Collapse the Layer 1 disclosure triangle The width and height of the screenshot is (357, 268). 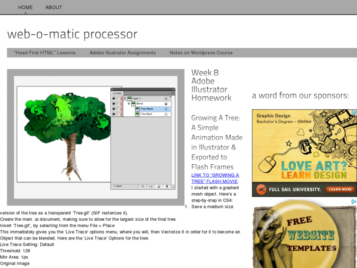[124, 98]
